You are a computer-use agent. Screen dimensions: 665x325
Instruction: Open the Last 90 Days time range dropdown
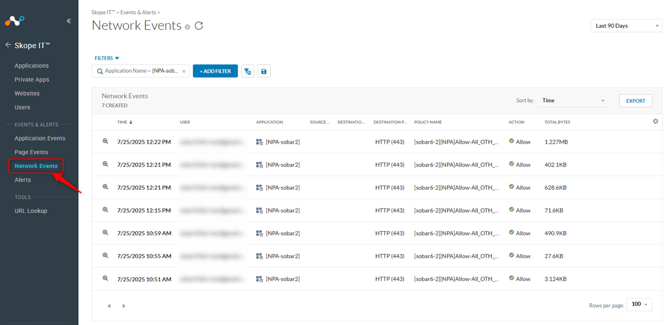627,26
